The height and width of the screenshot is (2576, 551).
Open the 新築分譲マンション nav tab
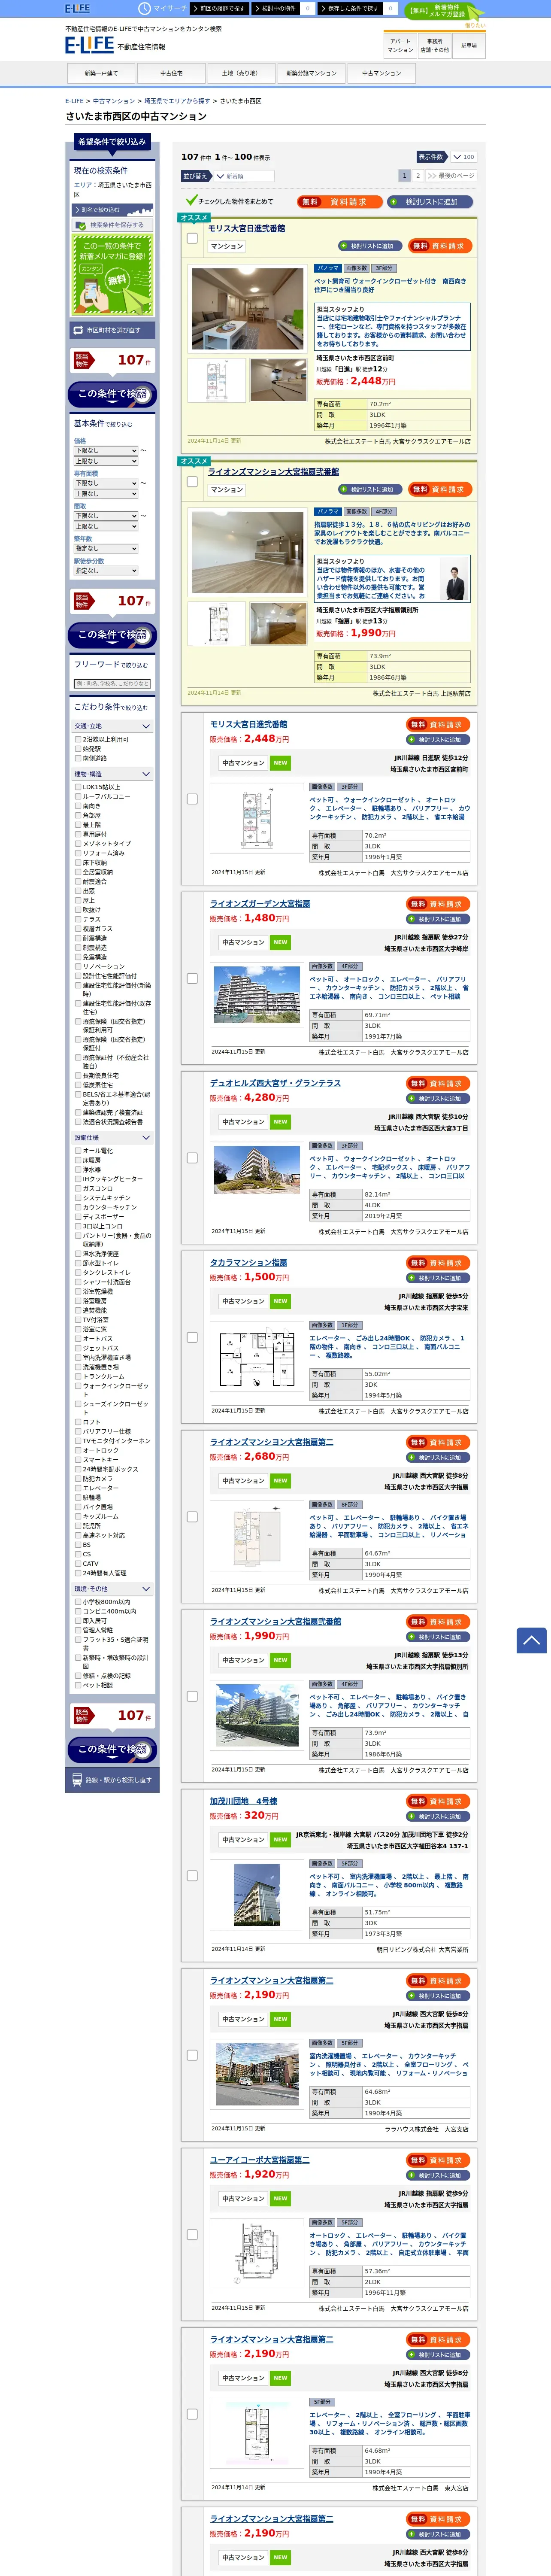[x=311, y=73]
